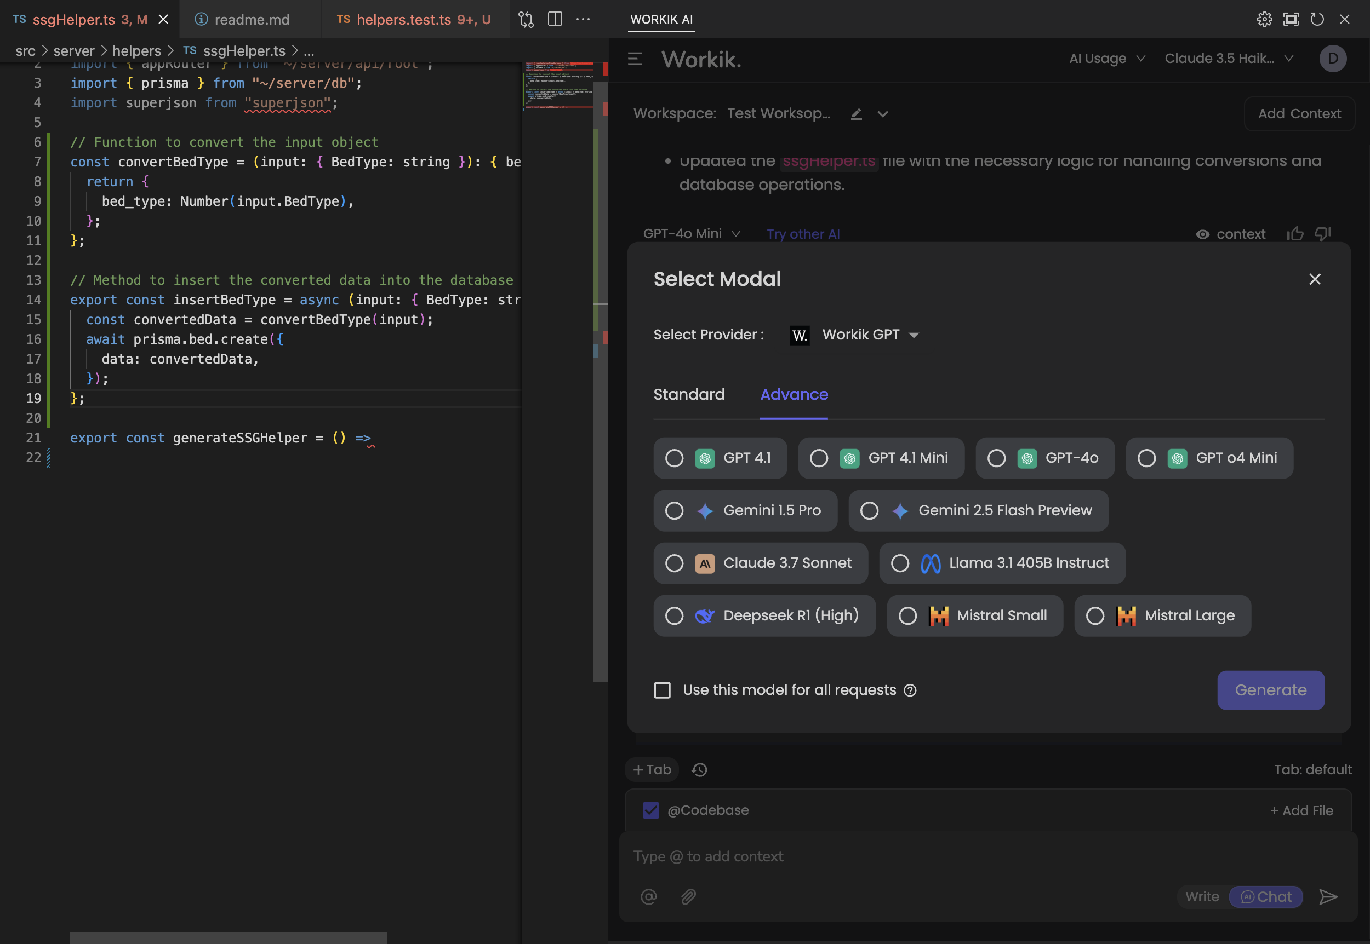Give thumbs down to the response

pyautogui.click(x=1323, y=234)
